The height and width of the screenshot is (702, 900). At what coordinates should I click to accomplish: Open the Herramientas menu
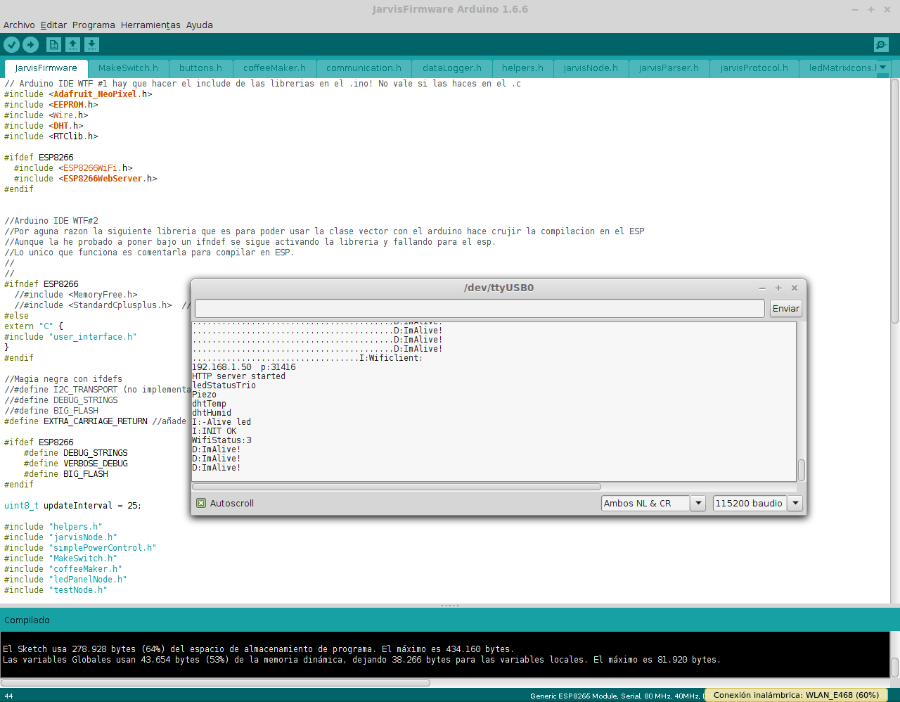[150, 25]
